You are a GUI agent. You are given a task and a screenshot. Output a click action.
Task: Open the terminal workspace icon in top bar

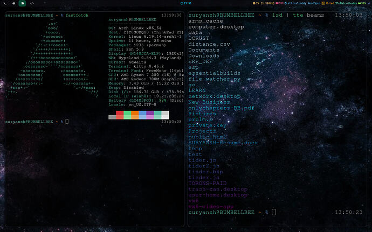(x=5, y=3)
